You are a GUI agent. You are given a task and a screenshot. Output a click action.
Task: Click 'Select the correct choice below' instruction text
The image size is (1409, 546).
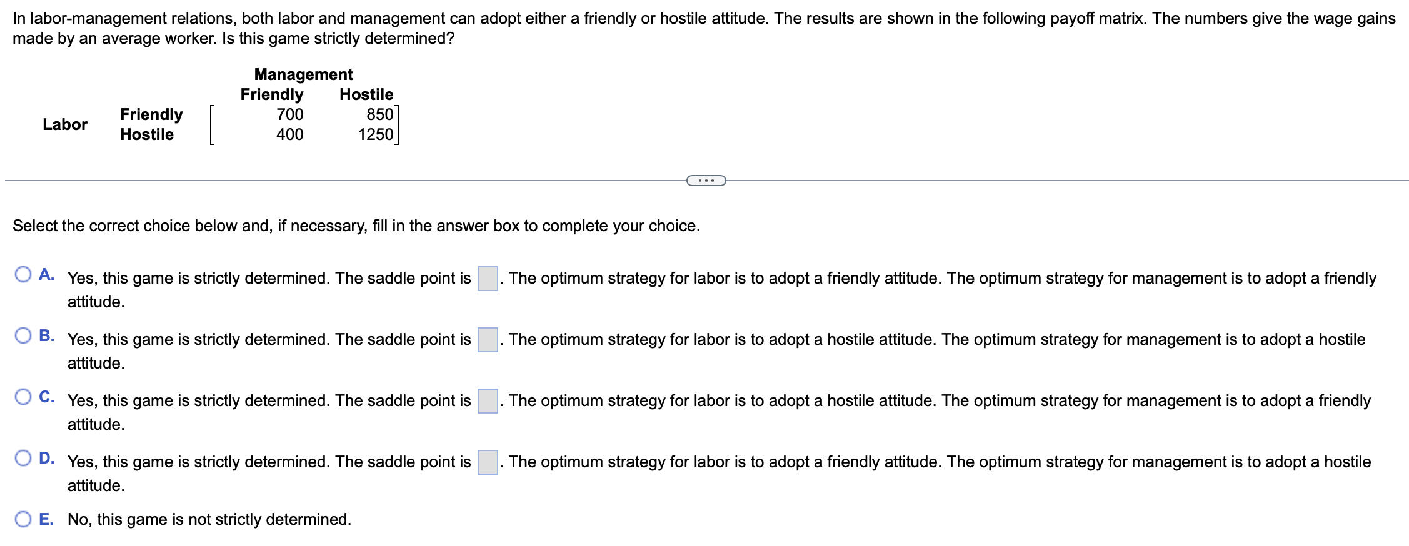[x=356, y=226]
